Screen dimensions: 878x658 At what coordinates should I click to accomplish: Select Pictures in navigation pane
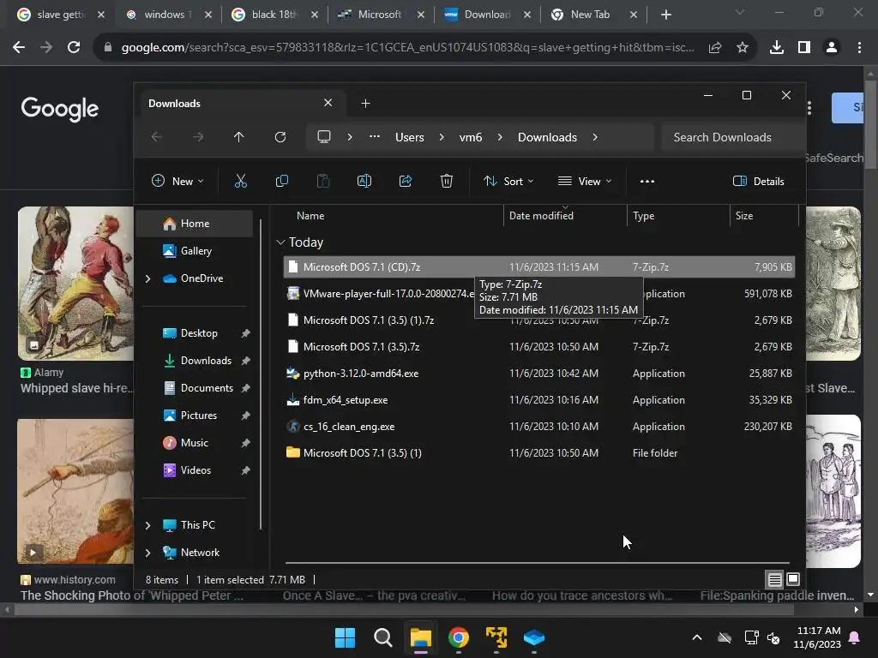tap(198, 416)
